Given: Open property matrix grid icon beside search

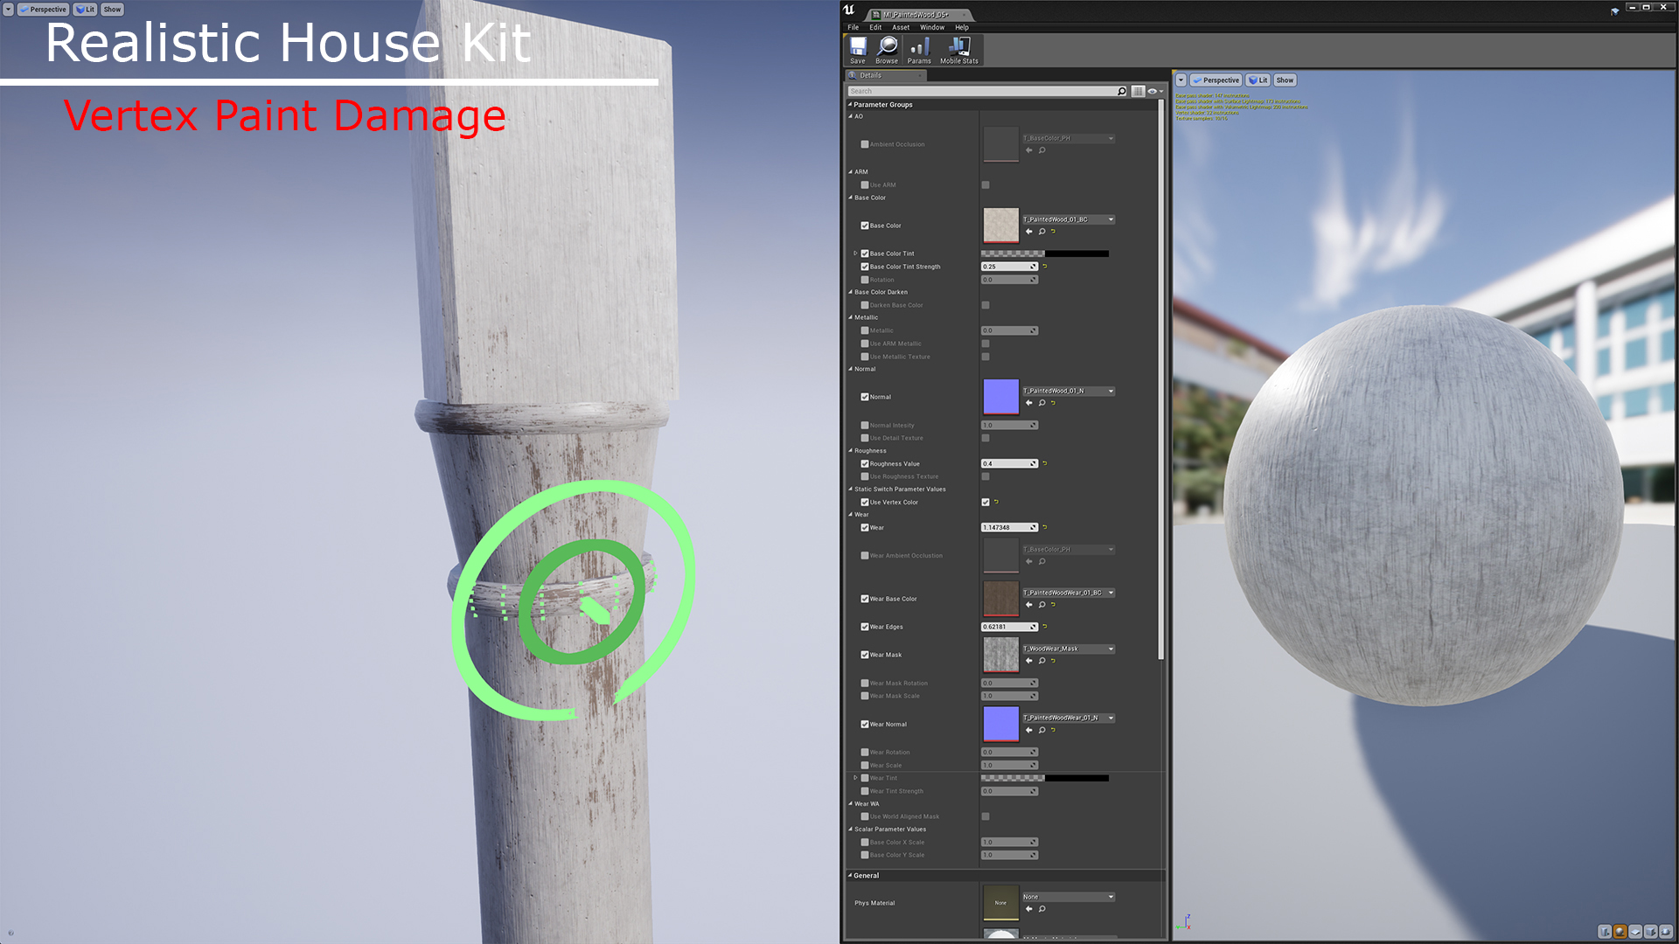Looking at the screenshot, I should [1138, 91].
